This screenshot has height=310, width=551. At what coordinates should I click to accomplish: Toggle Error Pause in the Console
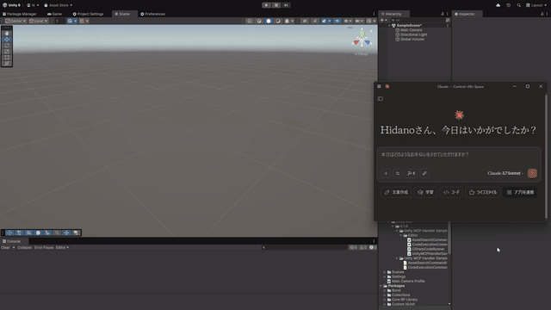pos(44,247)
